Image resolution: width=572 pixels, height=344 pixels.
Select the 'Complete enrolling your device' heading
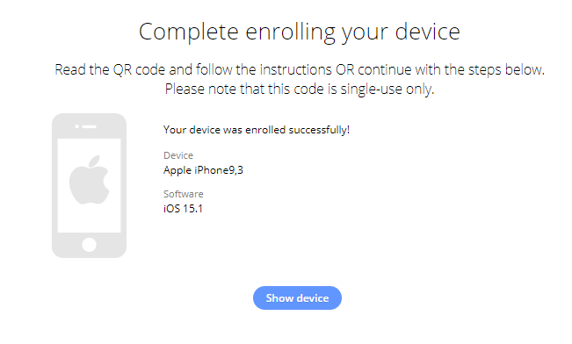pos(299,32)
